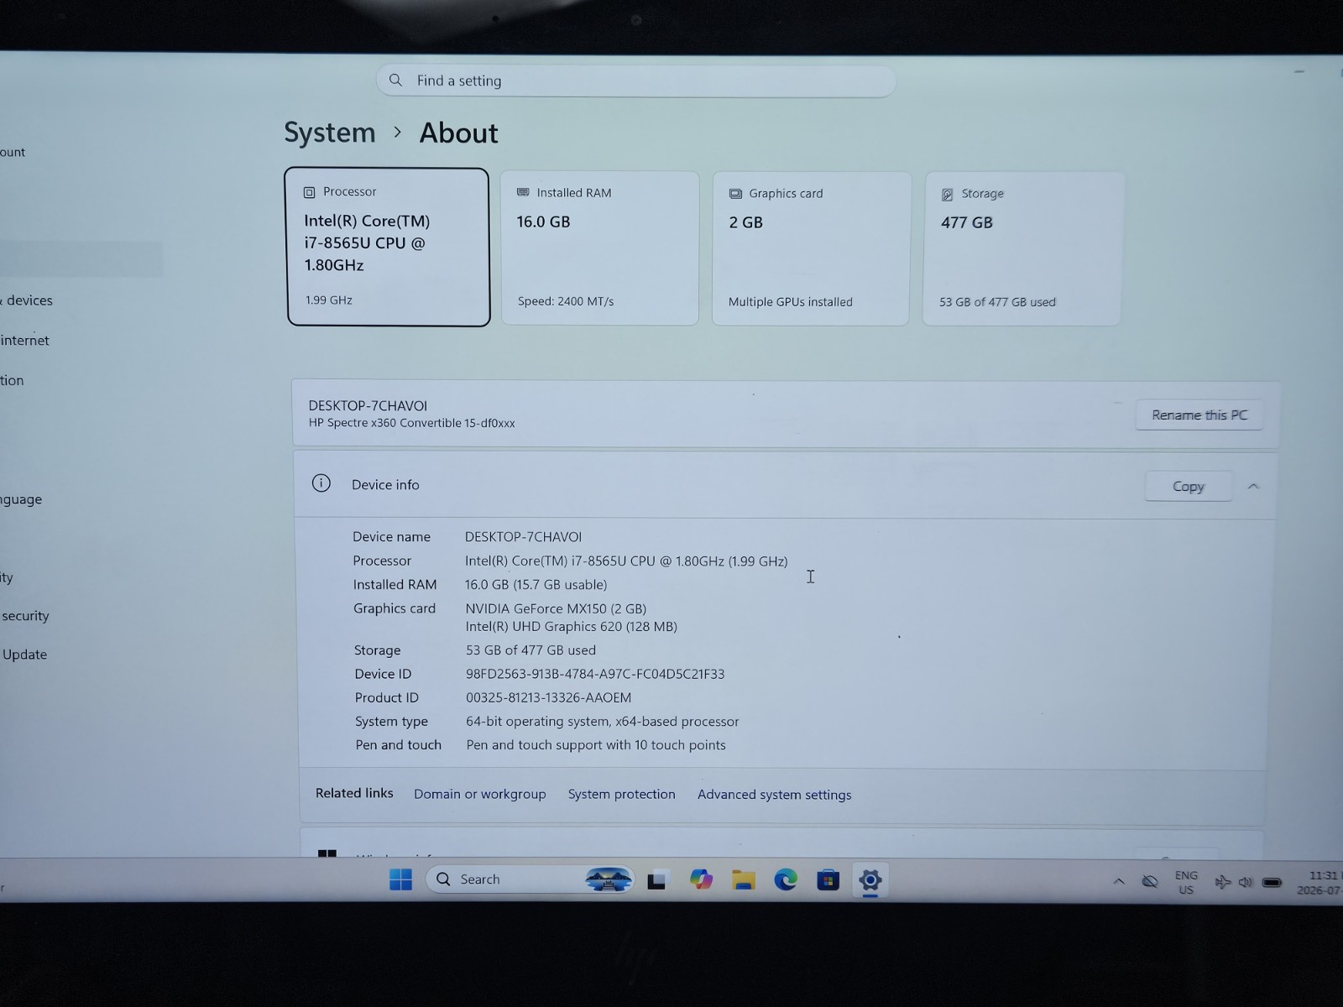
Task: Open the devices sidebar item
Action: pos(28,300)
